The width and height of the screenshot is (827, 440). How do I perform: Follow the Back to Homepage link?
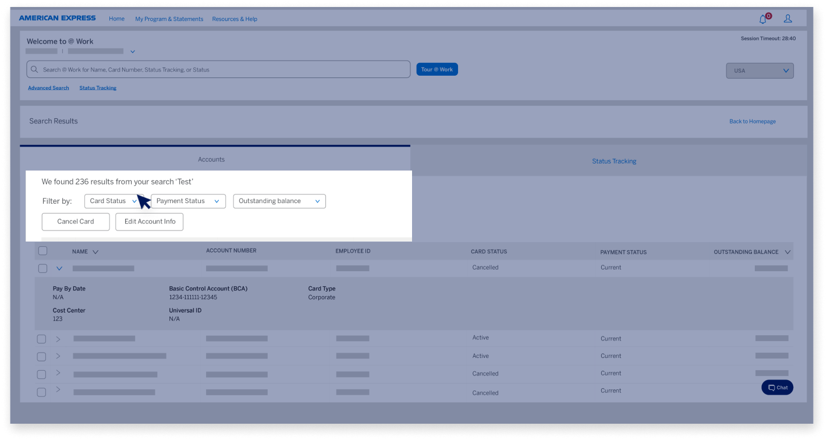(x=752, y=121)
